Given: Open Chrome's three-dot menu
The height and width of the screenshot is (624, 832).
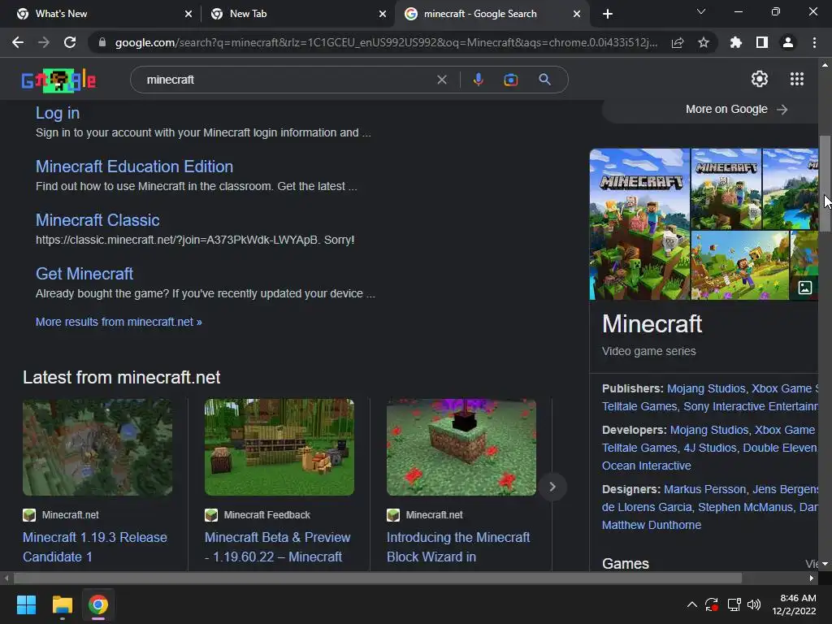Looking at the screenshot, I should point(814,42).
